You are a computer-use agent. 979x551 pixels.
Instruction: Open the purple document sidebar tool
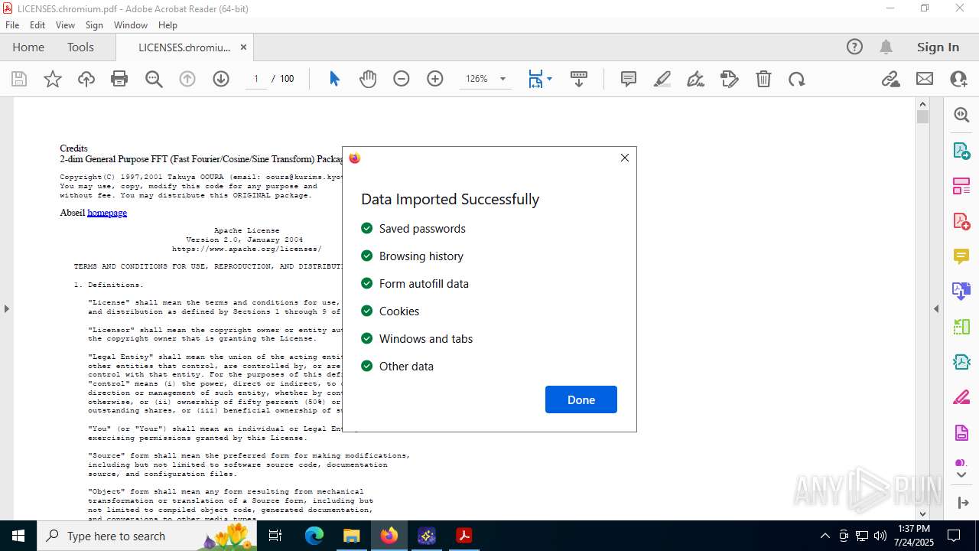[x=961, y=432]
